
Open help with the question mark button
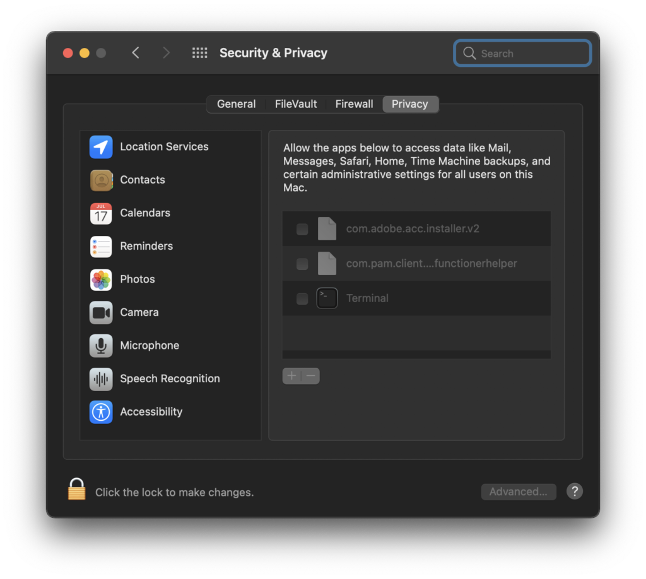pos(574,492)
